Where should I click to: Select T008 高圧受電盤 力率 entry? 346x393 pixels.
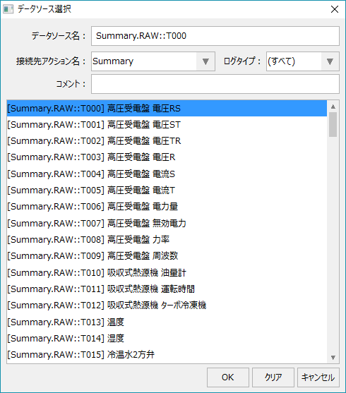pyautogui.click(x=167, y=239)
